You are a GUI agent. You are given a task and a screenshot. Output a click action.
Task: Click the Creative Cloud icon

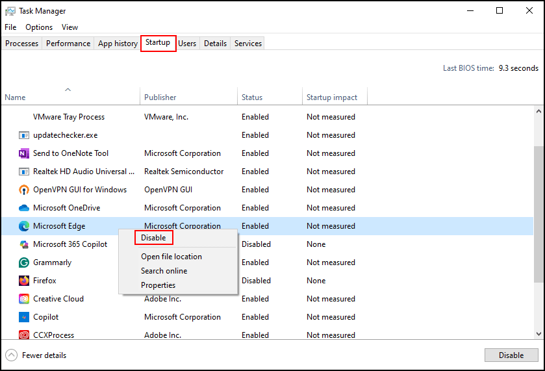pyautogui.click(x=23, y=299)
